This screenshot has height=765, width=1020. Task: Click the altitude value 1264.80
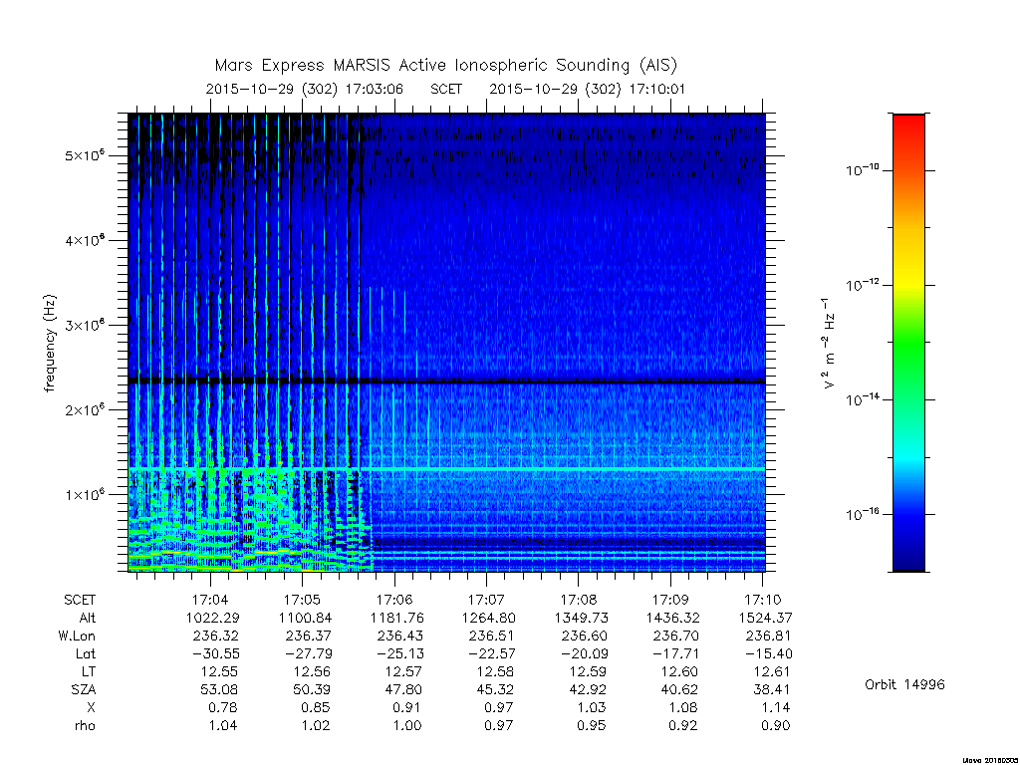[489, 618]
